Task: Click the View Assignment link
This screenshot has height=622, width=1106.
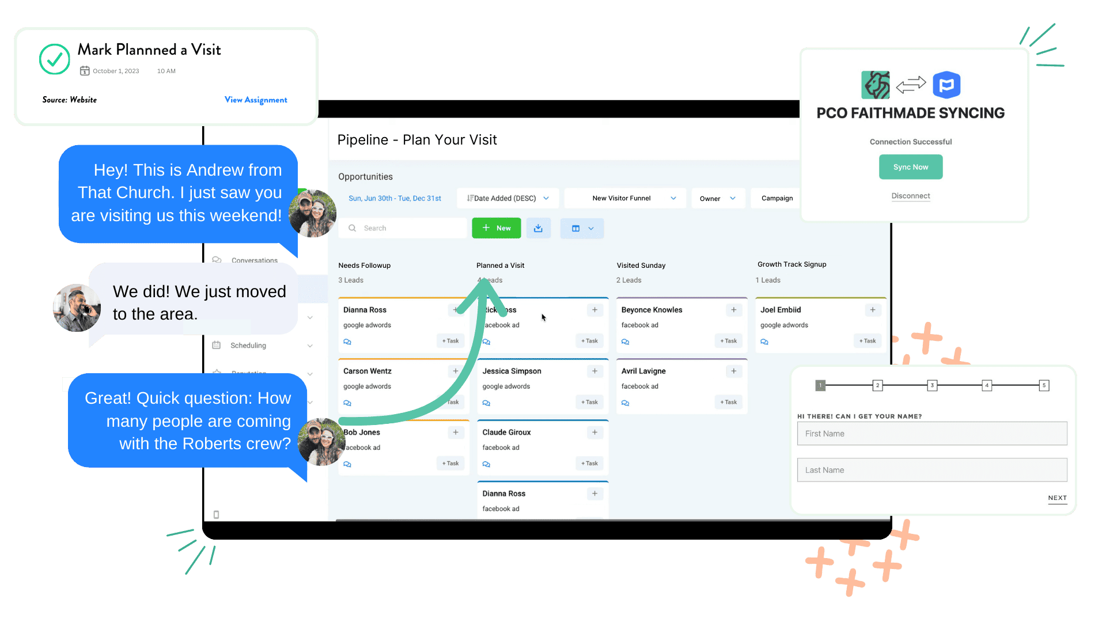Action: (x=255, y=100)
